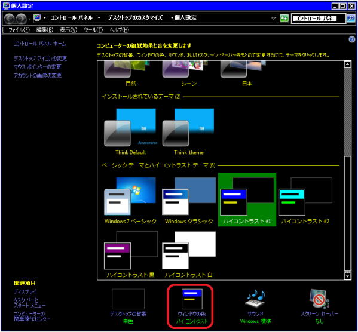Open タスク バーとスタート メニュー link

pyautogui.click(x=30, y=303)
